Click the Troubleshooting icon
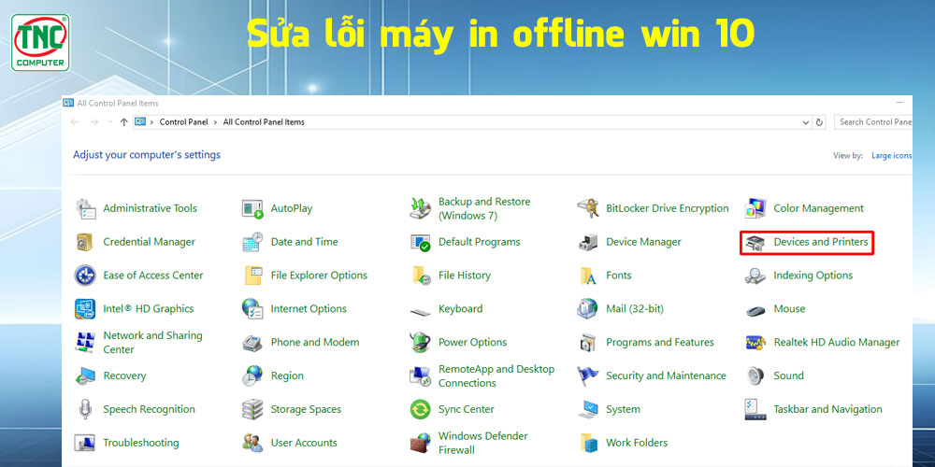 [x=85, y=443]
